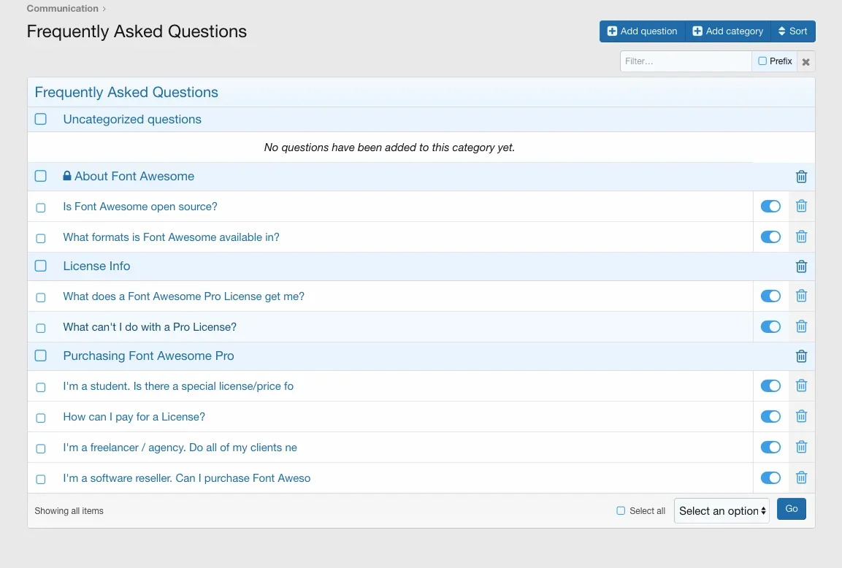Click into the Filter input field
This screenshot has width=842, height=568.
(x=685, y=61)
